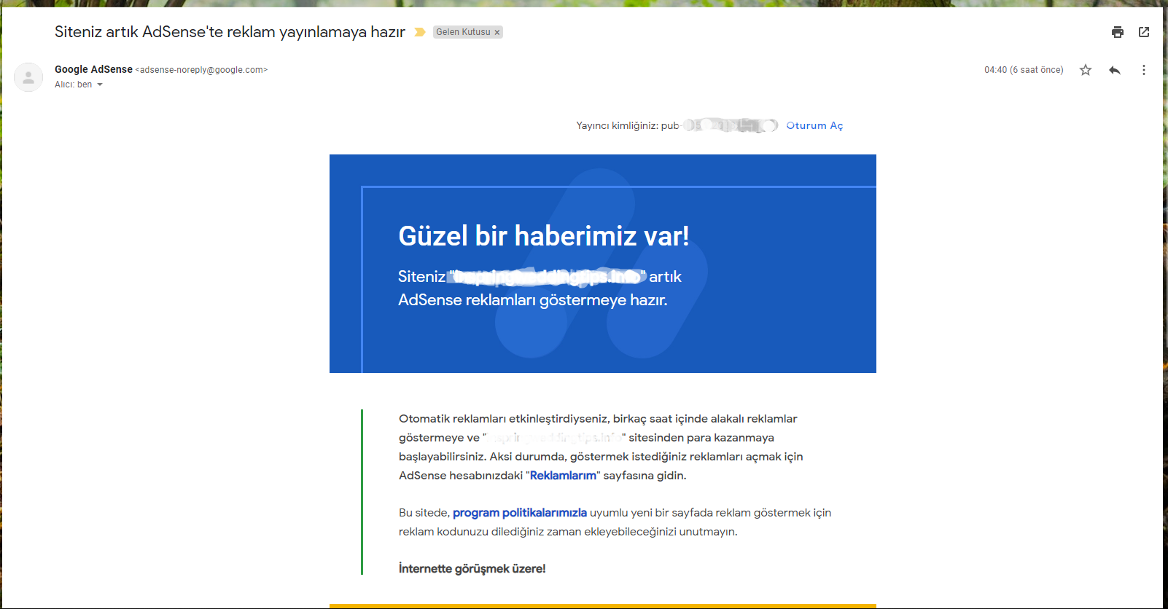Screen dimensions: 1168x609
Task: Click the sender avatar icon
Action: (x=28, y=77)
